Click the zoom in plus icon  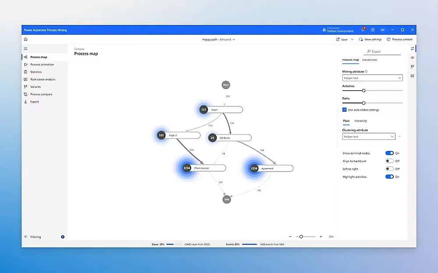(x=321, y=237)
